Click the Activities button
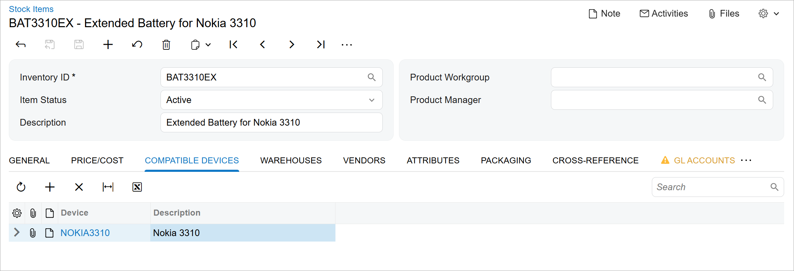The height and width of the screenshot is (271, 794). coord(664,14)
